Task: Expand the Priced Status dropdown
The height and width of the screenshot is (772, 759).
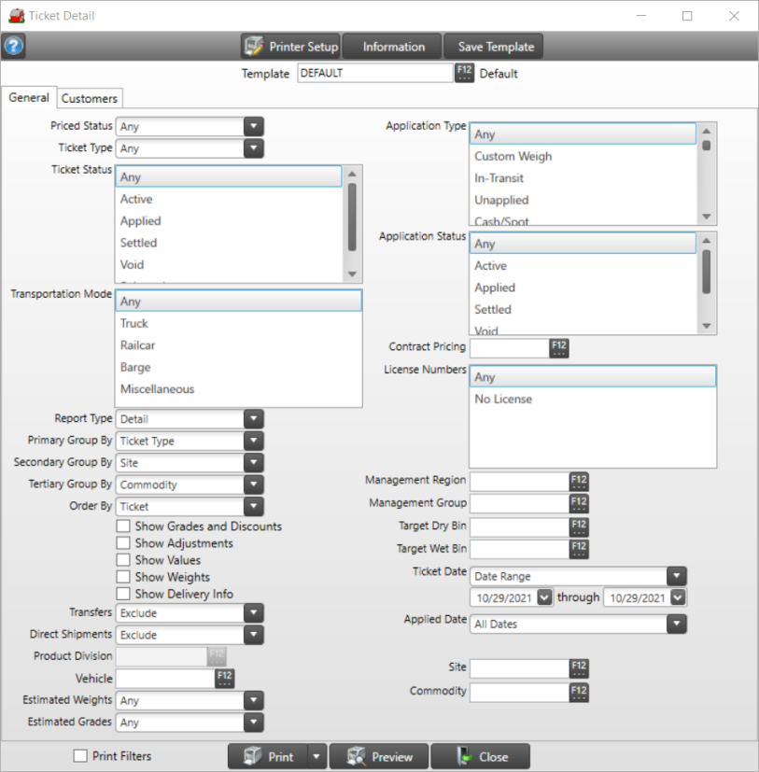Action: coord(253,126)
